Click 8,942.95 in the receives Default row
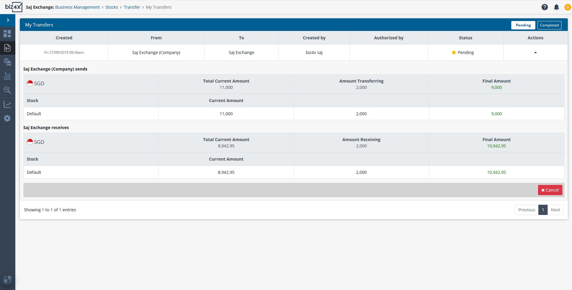572x290 pixels. [226, 172]
